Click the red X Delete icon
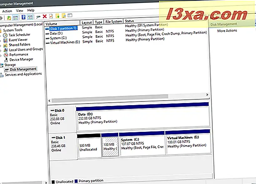The width and height of the screenshot is (256, 184). tap(45, 16)
